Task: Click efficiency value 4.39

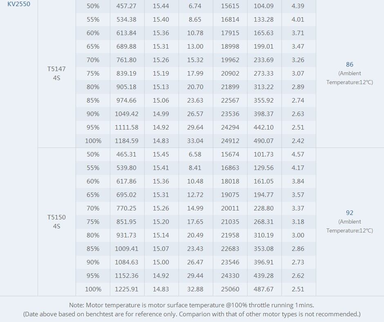Action: coord(298,6)
